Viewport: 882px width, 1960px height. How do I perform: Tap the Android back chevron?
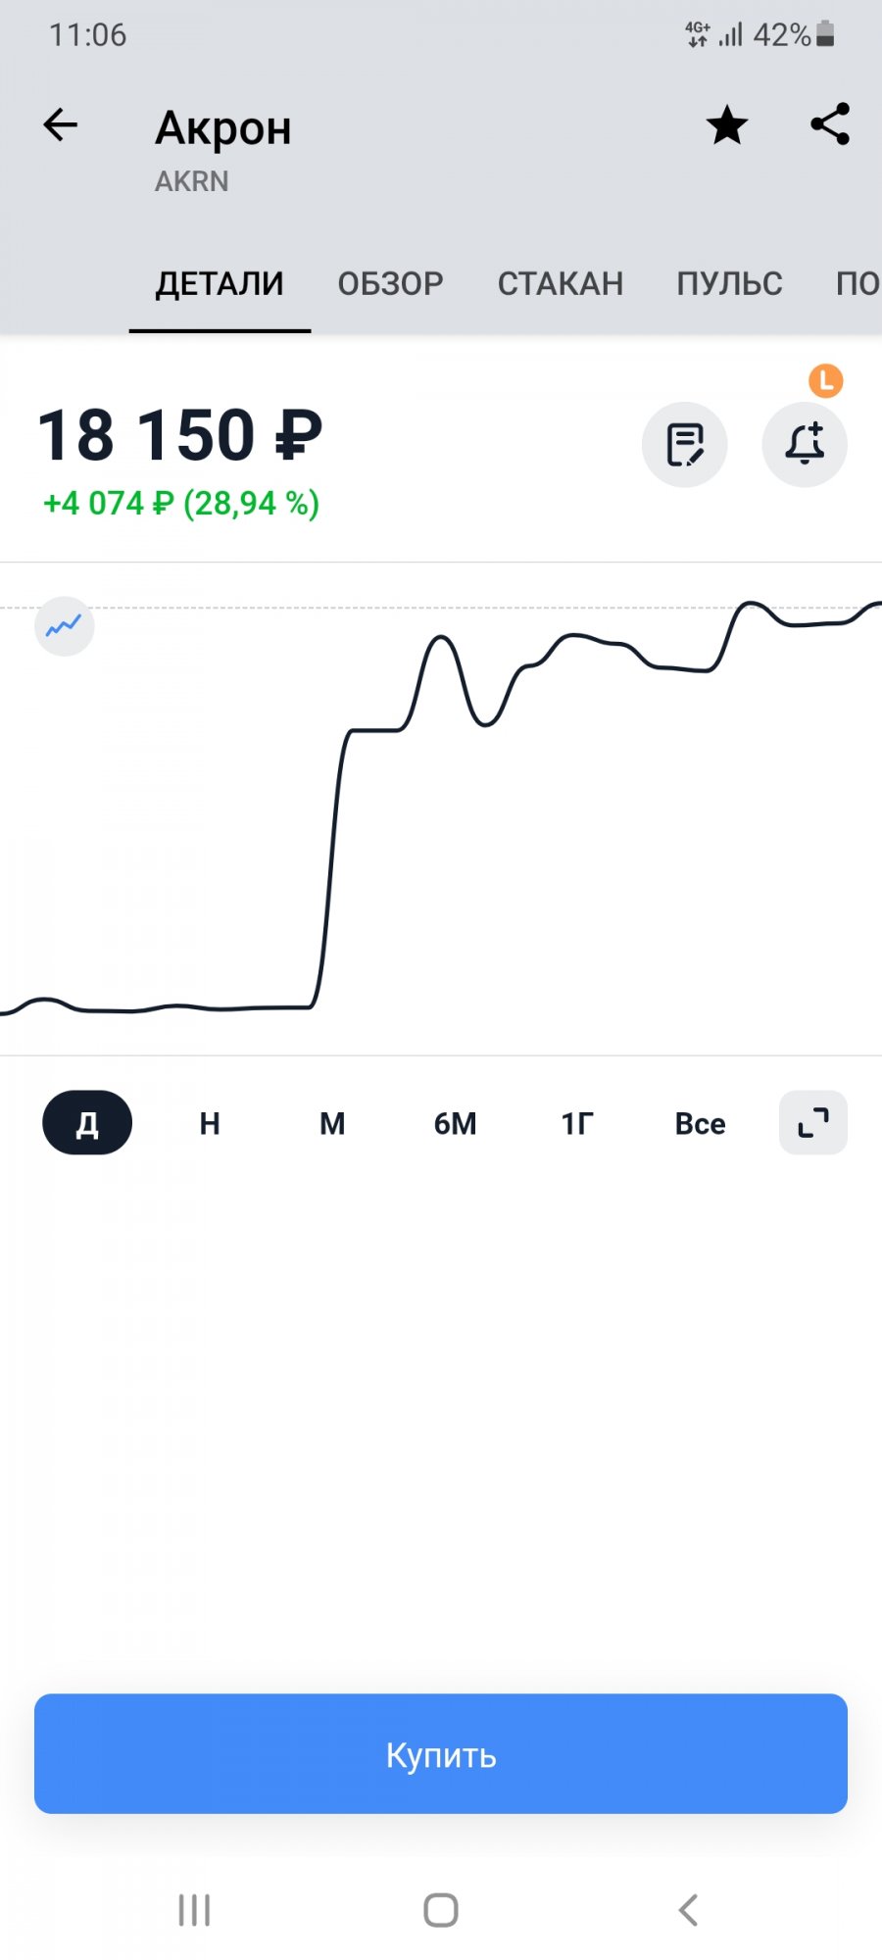688,1909
